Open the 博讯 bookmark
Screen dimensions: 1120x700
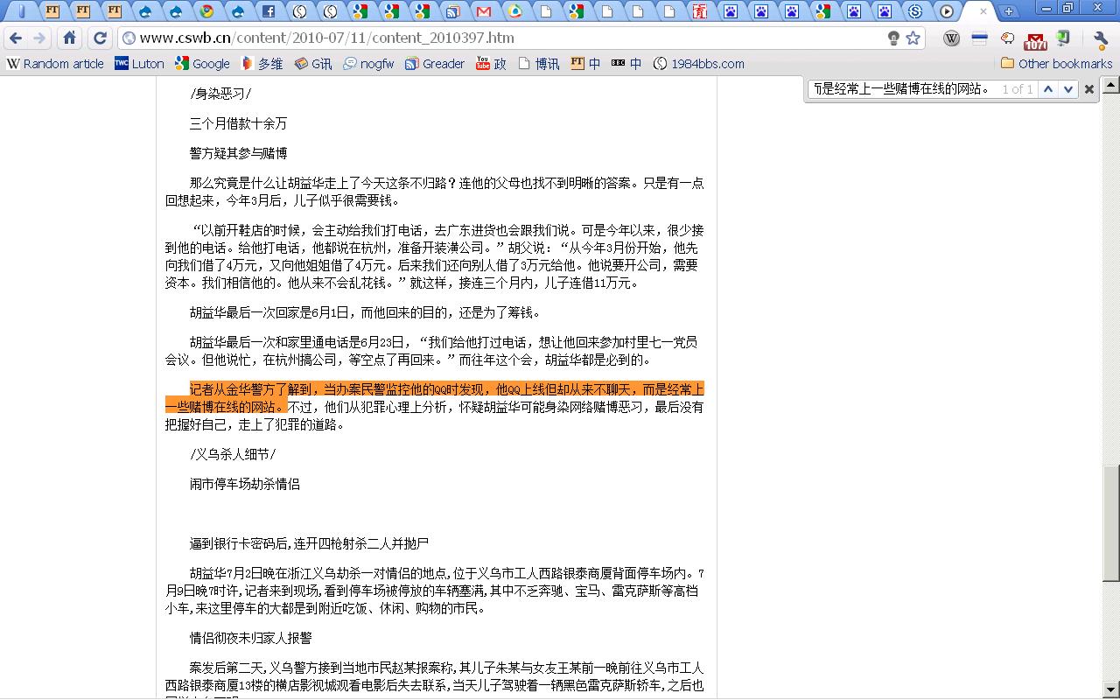[x=539, y=64]
